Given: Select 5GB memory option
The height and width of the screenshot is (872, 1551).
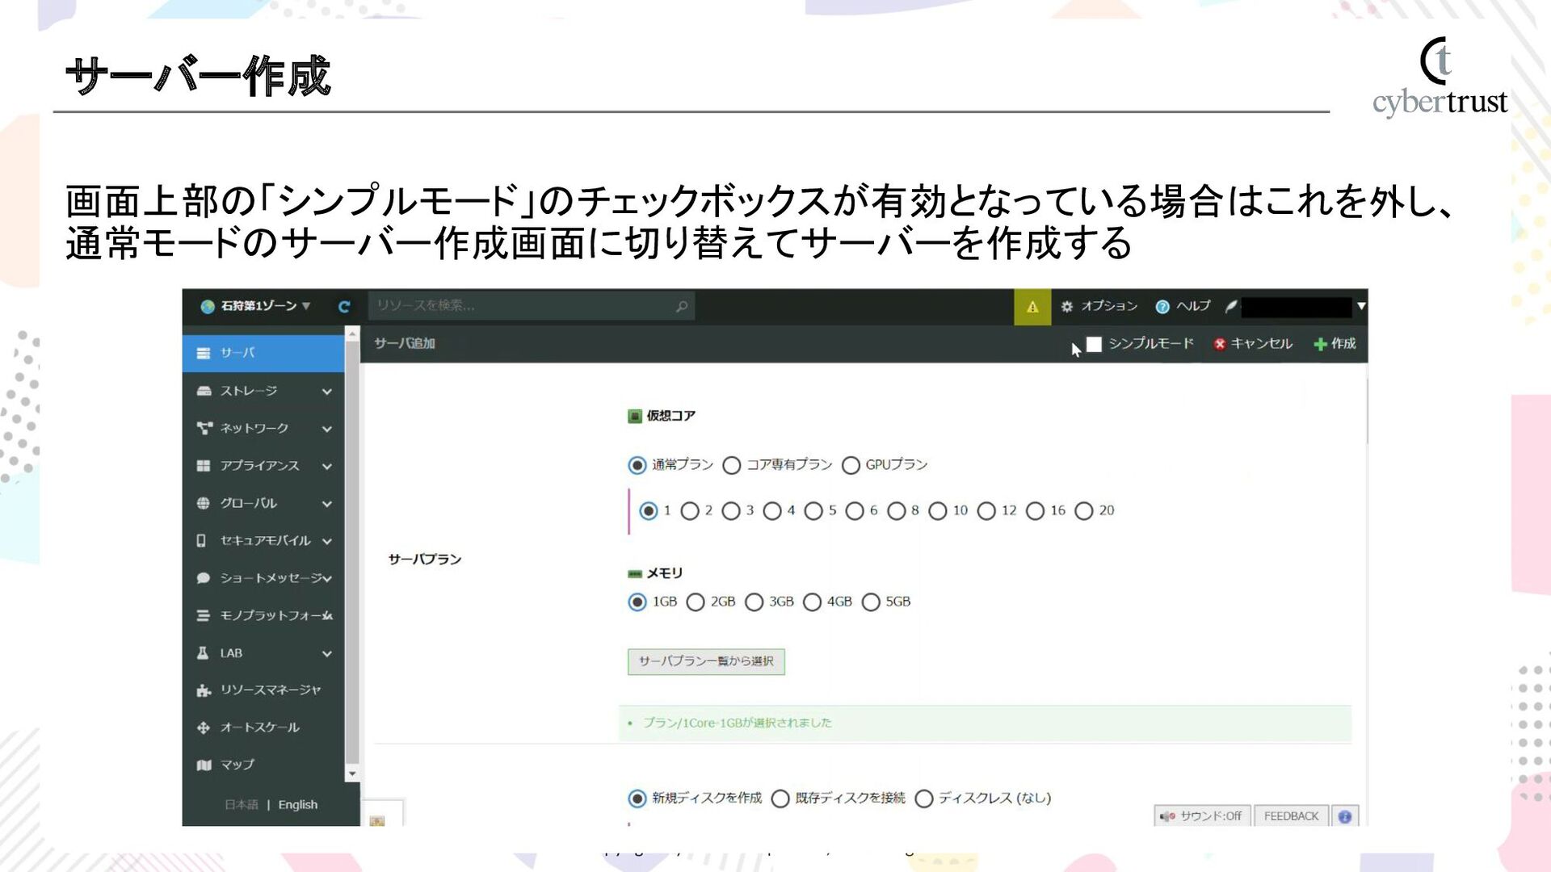Looking at the screenshot, I should coord(871,602).
